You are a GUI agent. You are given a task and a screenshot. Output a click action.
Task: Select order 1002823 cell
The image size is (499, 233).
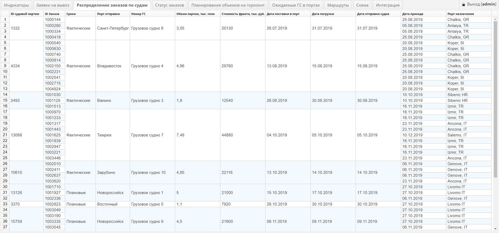(54, 204)
